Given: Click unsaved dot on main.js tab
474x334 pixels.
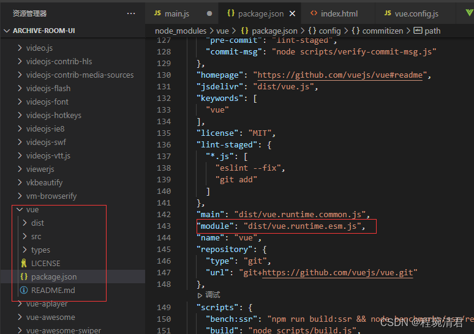Looking at the screenshot, I should [x=209, y=13].
